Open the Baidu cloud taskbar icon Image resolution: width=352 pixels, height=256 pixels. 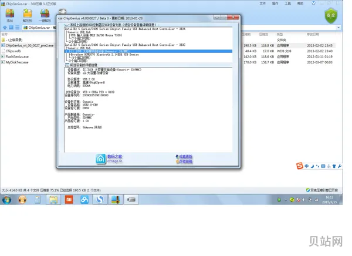(x=84, y=200)
